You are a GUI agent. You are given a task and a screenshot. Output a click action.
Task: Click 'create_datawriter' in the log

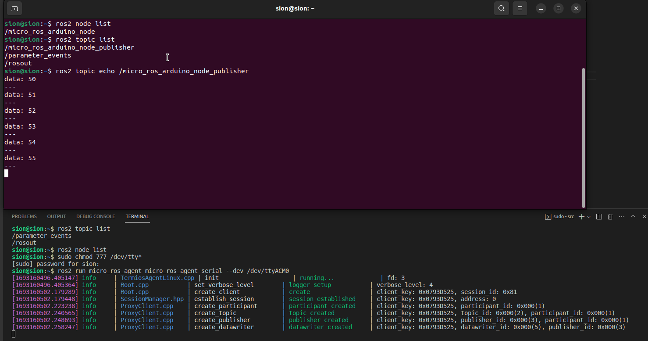coord(224,327)
